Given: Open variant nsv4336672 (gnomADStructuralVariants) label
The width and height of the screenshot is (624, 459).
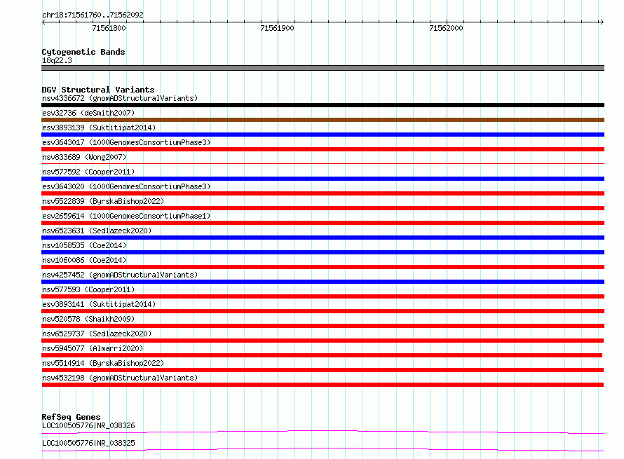Looking at the screenshot, I should coord(120,98).
